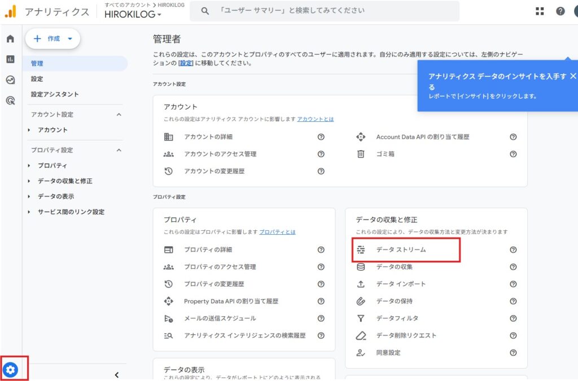This screenshot has height=381, width=578.
Task: Open データ ストリーム settings
Action: [401, 249]
